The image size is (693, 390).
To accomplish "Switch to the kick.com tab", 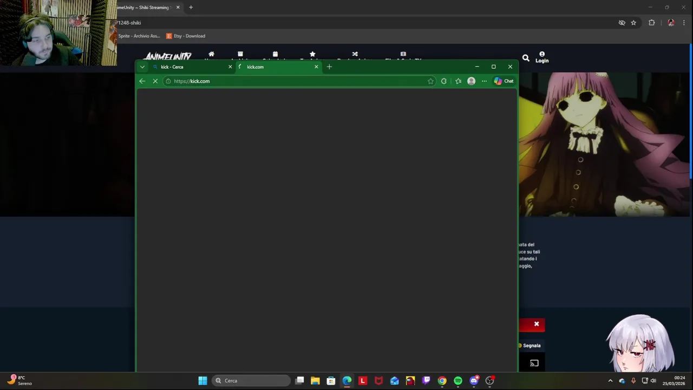I will pyautogui.click(x=278, y=67).
